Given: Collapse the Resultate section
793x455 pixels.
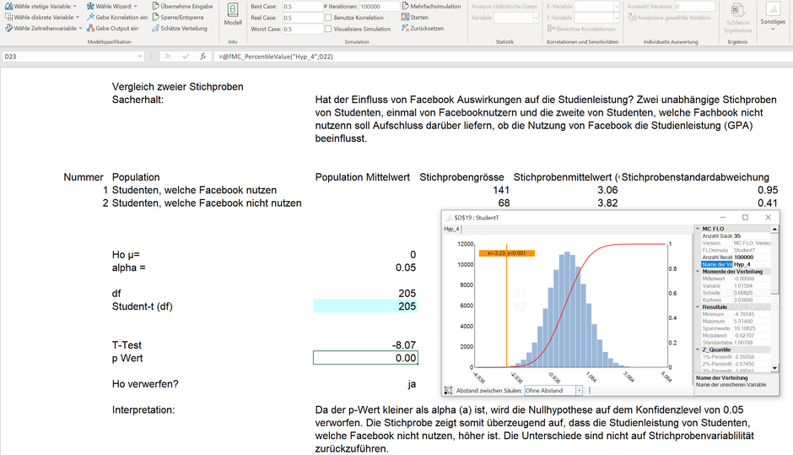Looking at the screenshot, I should pos(698,307).
